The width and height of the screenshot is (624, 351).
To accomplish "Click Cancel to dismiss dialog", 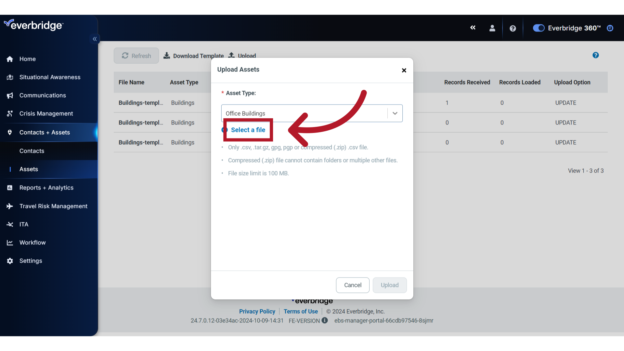I will [x=352, y=285].
